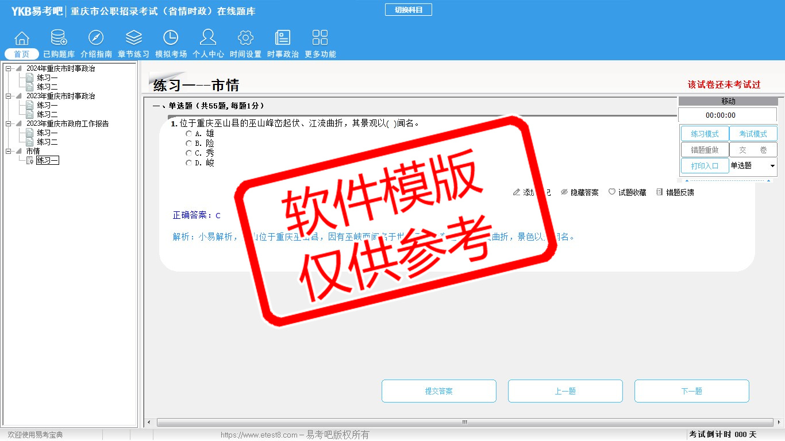Image resolution: width=785 pixels, height=441 pixels.
Task: Switch to the 首页 home tab
Action: (x=22, y=54)
